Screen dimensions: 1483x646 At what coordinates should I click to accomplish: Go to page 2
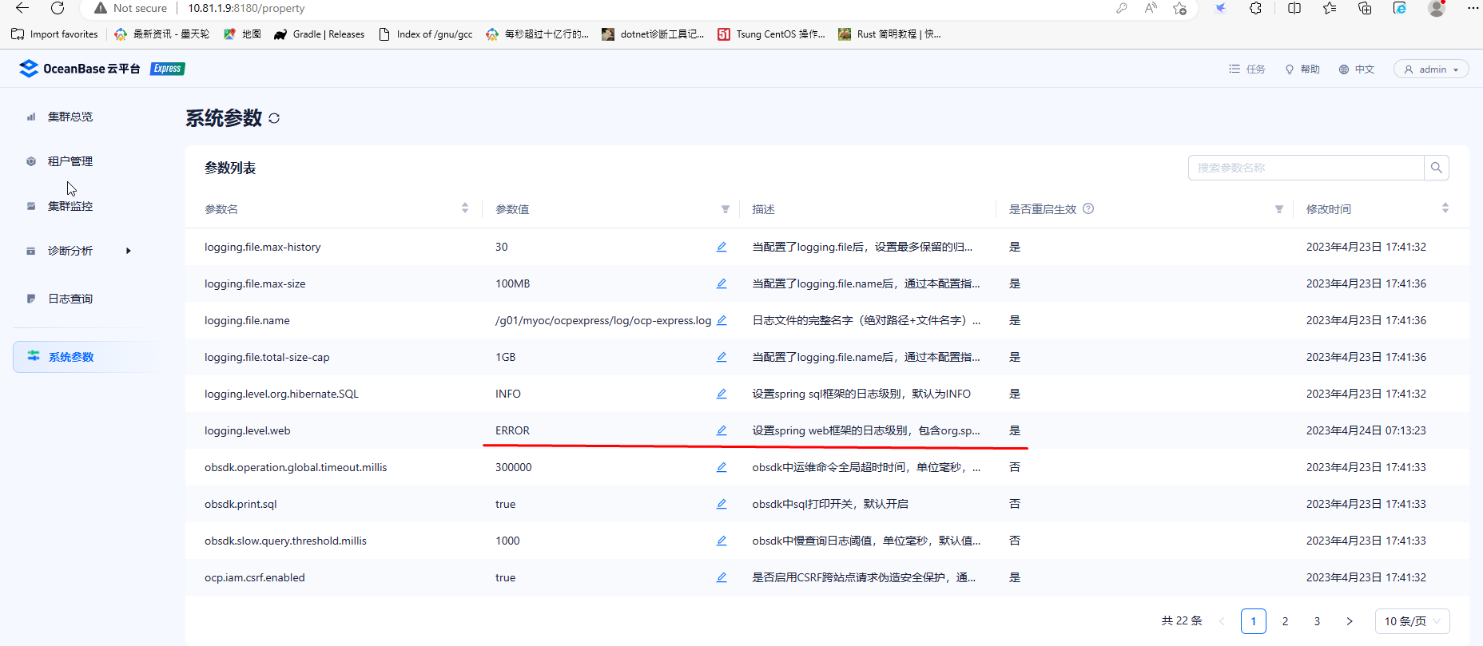click(1285, 621)
